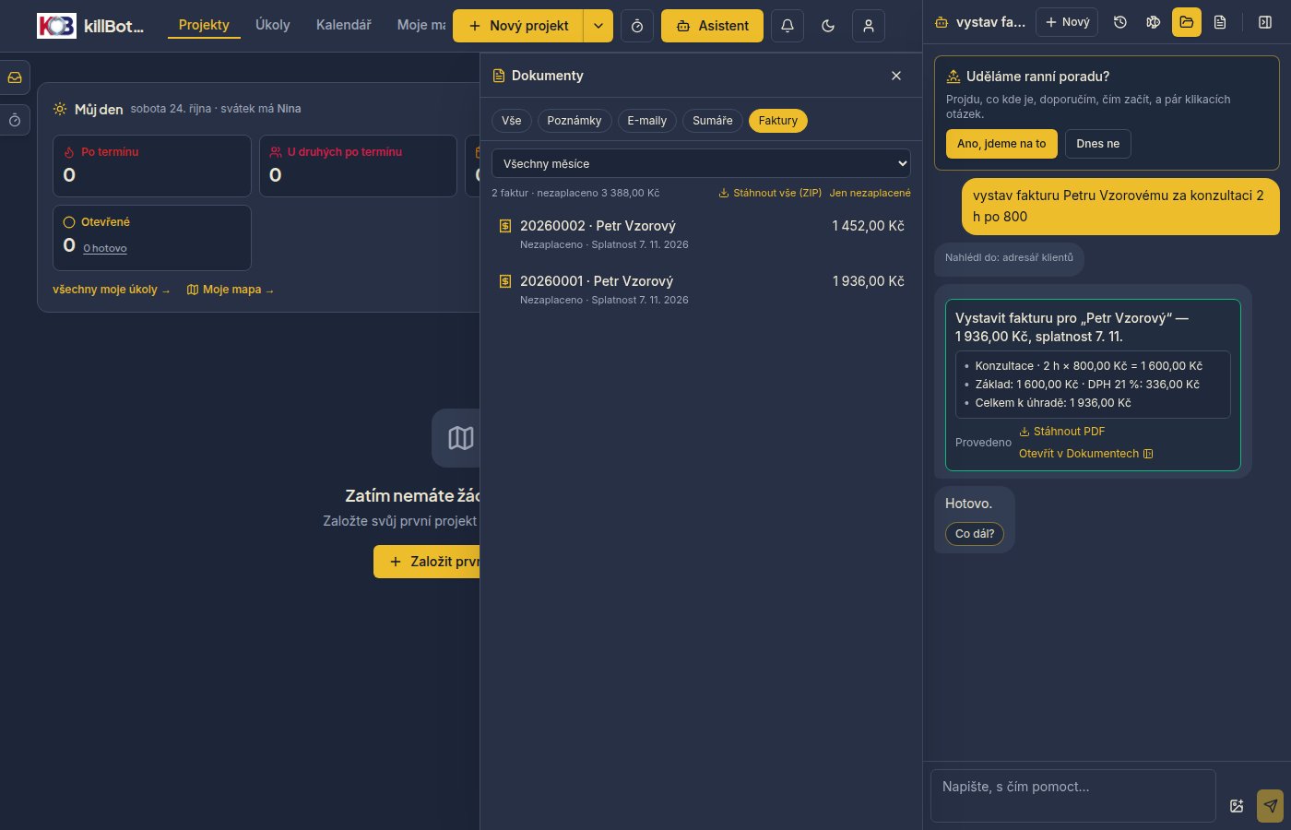Open chat history clock icon
Screen dimensions: 1291x830
coord(1120,22)
